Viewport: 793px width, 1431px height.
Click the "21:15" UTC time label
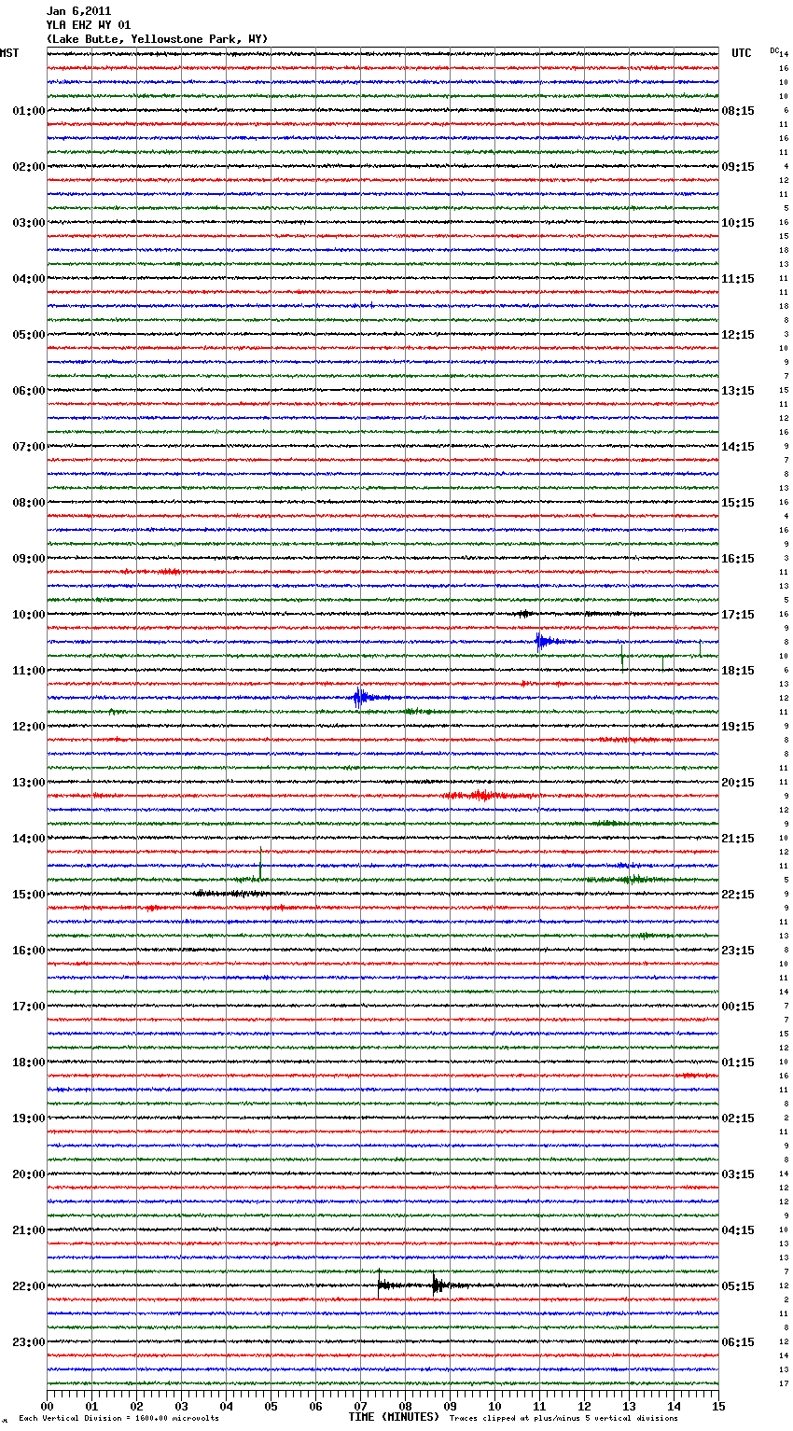[x=738, y=839]
